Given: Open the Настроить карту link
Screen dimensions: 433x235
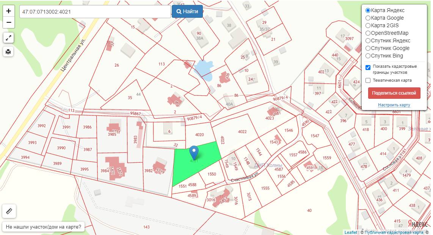Looking at the screenshot, I should point(394,105).
